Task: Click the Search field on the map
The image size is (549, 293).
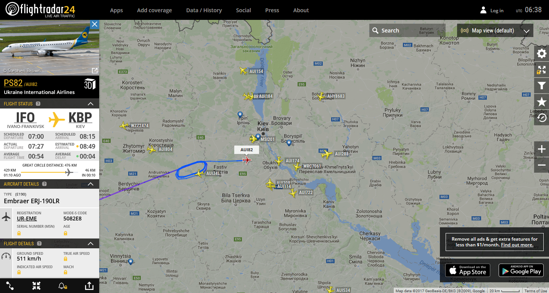Action: 407,31
